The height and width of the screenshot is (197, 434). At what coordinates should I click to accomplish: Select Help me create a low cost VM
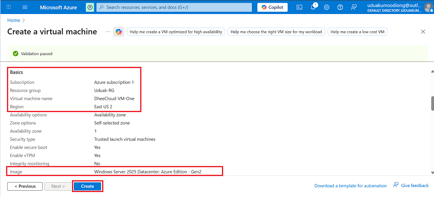coord(357,32)
